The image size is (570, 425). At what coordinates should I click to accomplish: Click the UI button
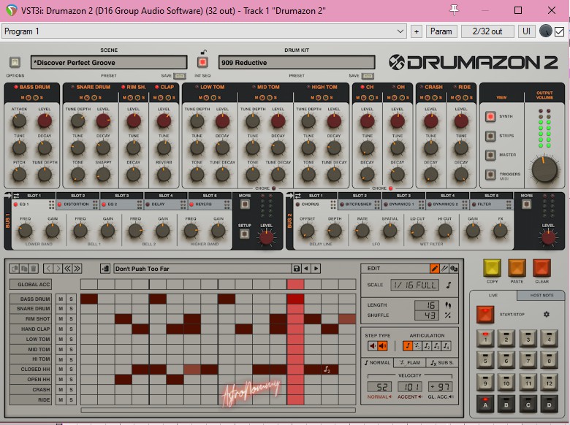(x=526, y=31)
